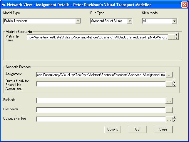The height and width of the screenshot is (142, 189).
Task: Open the Model Type dropdown
Action: click(x=78, y=21)
